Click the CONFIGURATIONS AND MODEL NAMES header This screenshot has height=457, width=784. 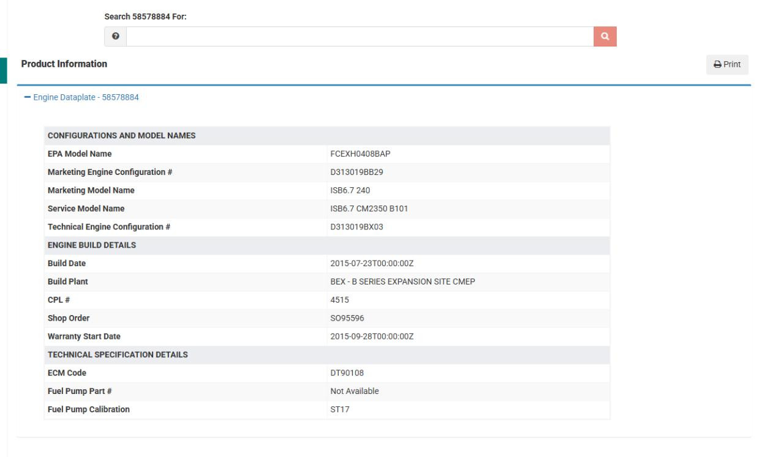121,136
